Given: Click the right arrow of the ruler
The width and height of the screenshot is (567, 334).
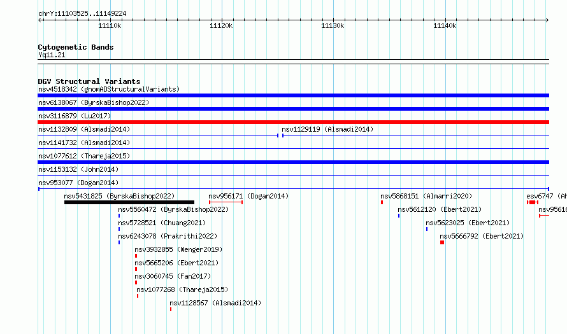Looking at the screenshot, I should [x=547, y=20].
